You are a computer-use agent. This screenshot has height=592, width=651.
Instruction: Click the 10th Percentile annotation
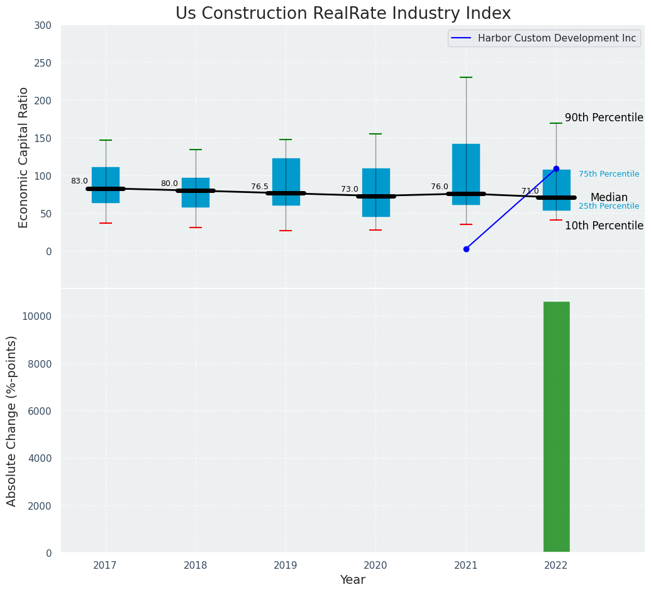[x=604, y=226]
